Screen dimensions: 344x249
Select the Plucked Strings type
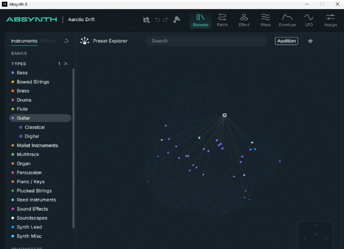[x=40, y=191]
